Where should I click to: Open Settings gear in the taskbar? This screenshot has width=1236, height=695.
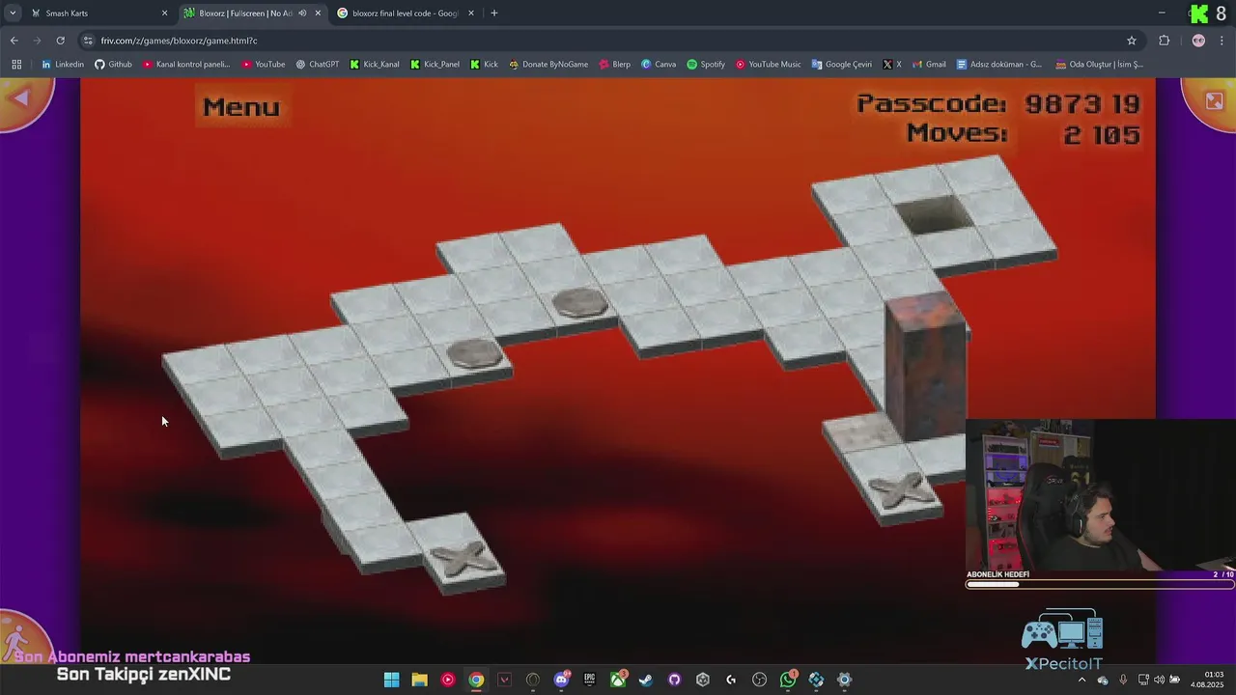[844, 680]
